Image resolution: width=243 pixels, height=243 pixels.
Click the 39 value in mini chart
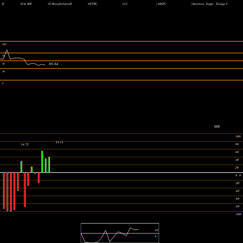[x=156, y=230]
